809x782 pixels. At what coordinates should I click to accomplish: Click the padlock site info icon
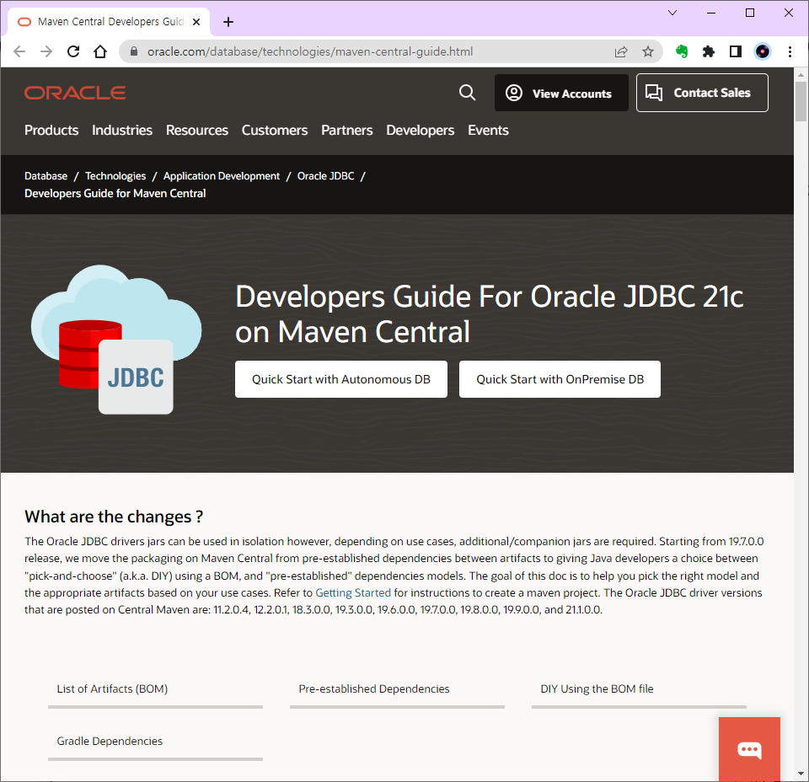click(x=134, y=51)
